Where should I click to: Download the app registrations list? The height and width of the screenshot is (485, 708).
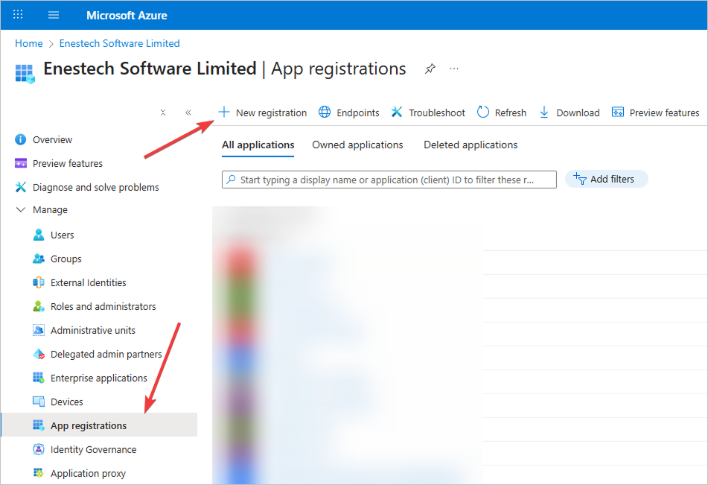point(578,113)
